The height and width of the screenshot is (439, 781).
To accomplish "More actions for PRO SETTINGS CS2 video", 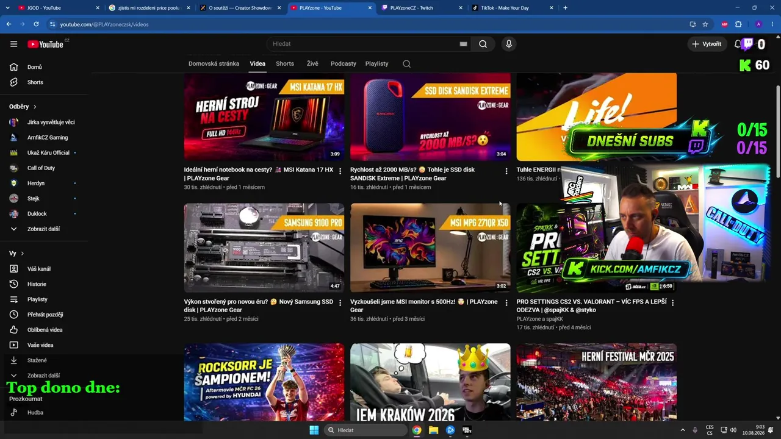I will 672,303.
